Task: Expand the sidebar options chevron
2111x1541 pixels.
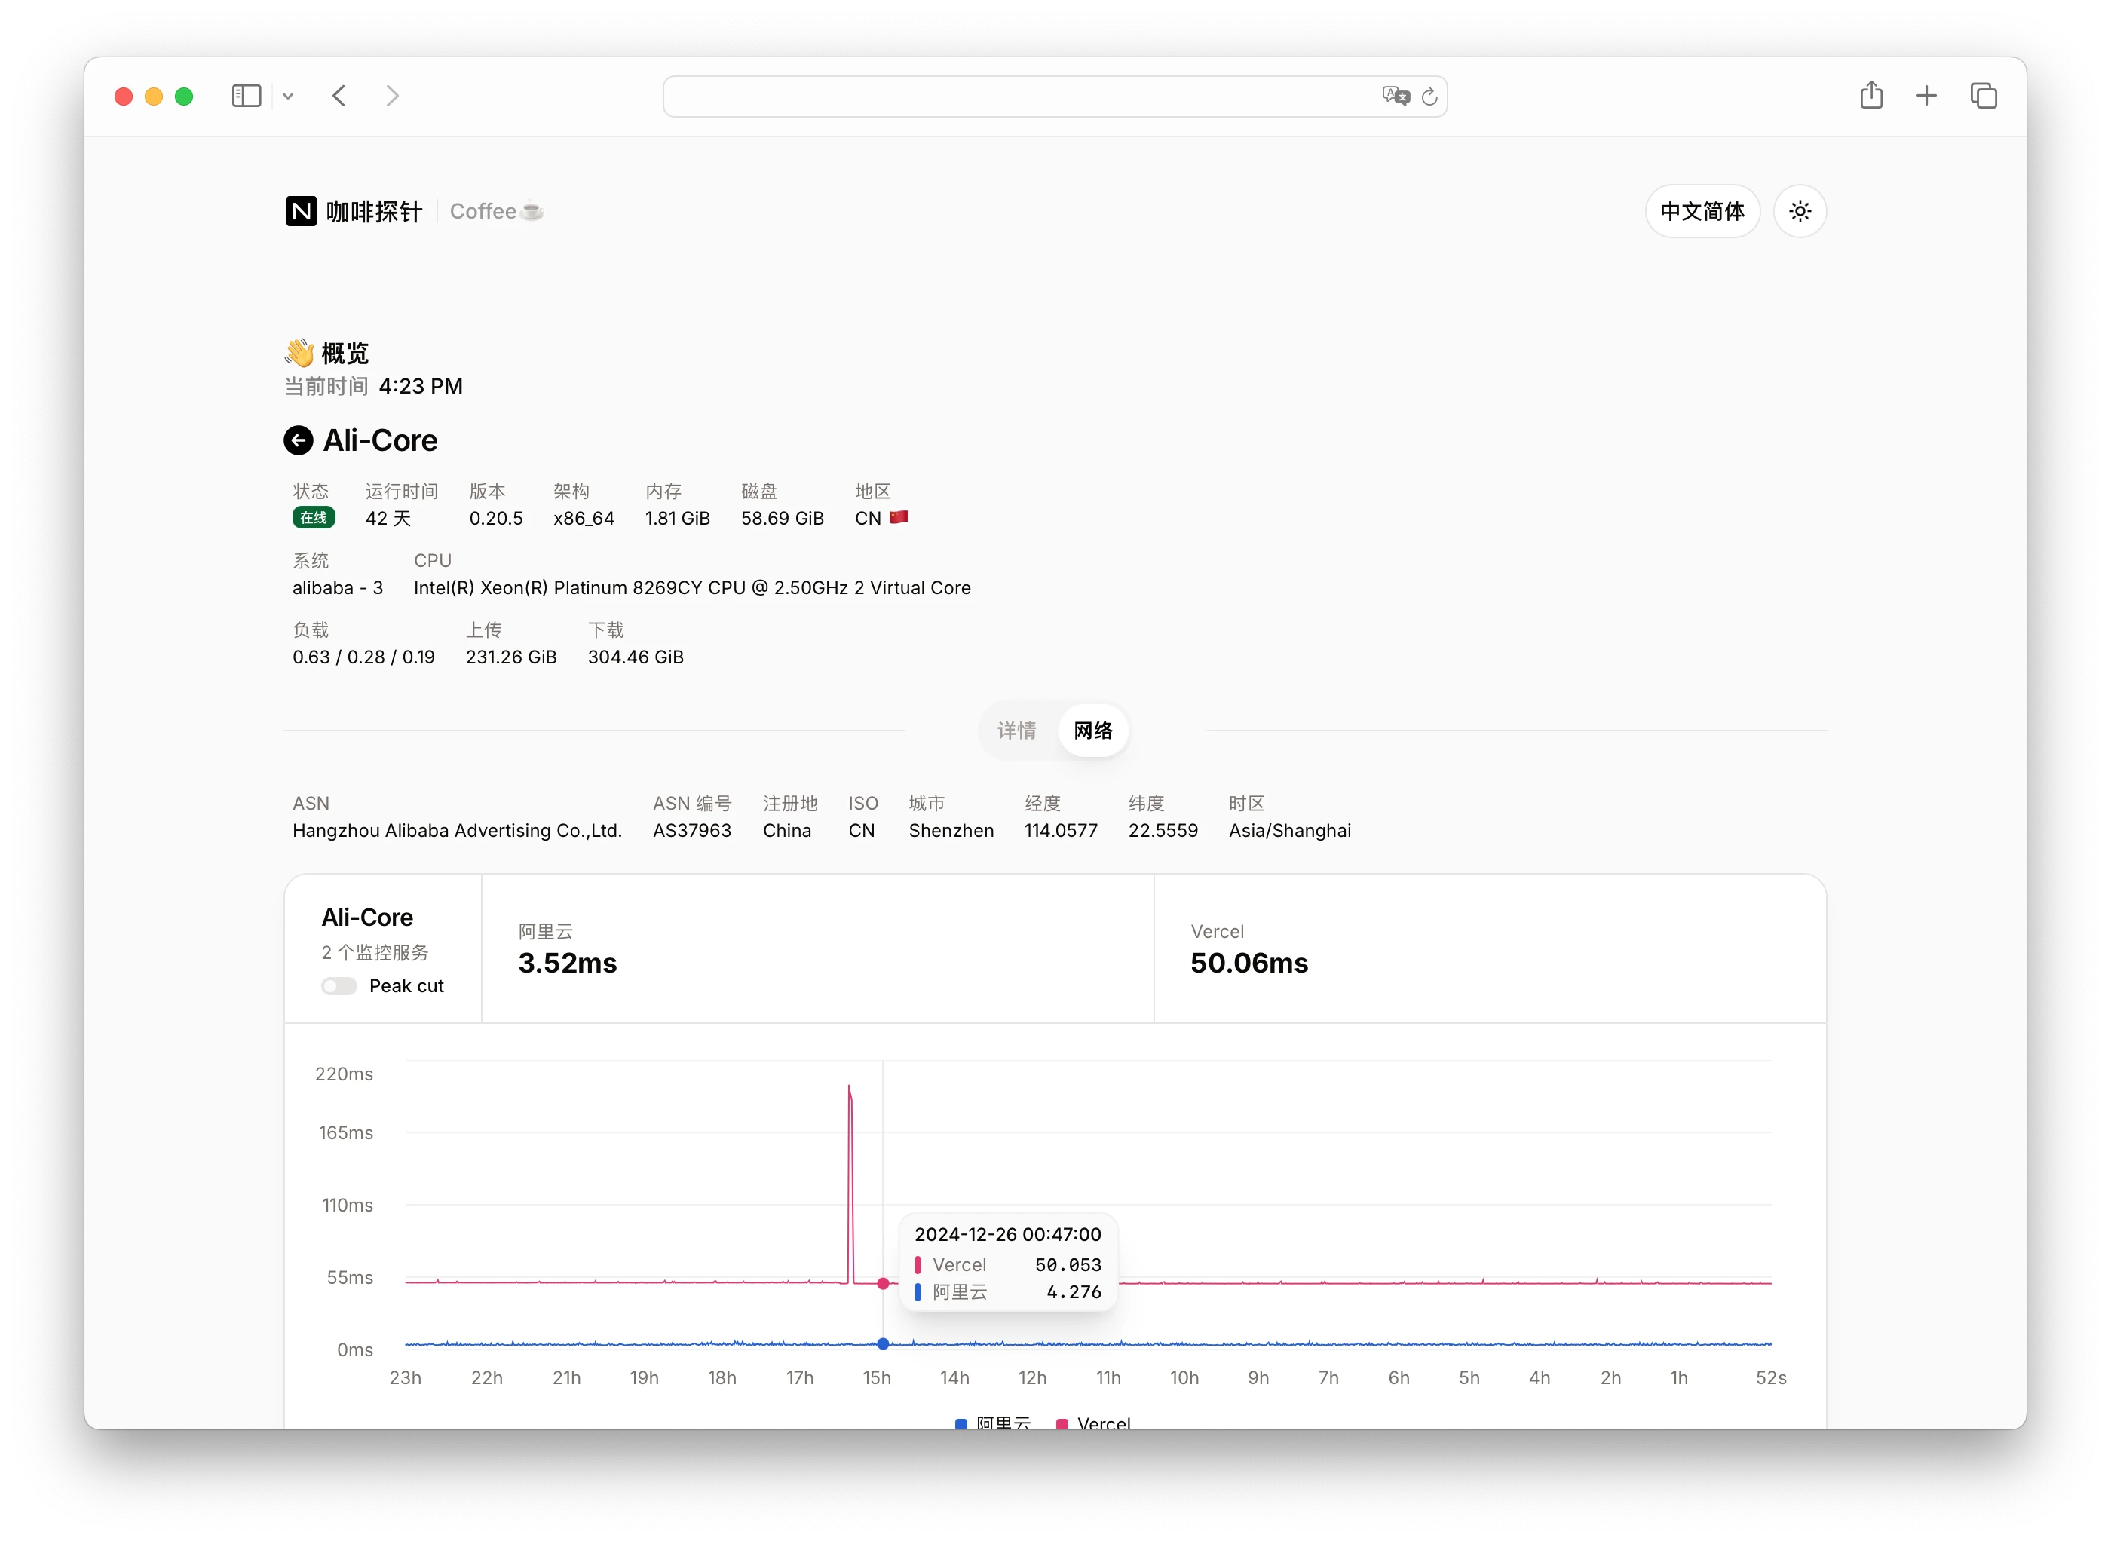Action: pos(288,96)
